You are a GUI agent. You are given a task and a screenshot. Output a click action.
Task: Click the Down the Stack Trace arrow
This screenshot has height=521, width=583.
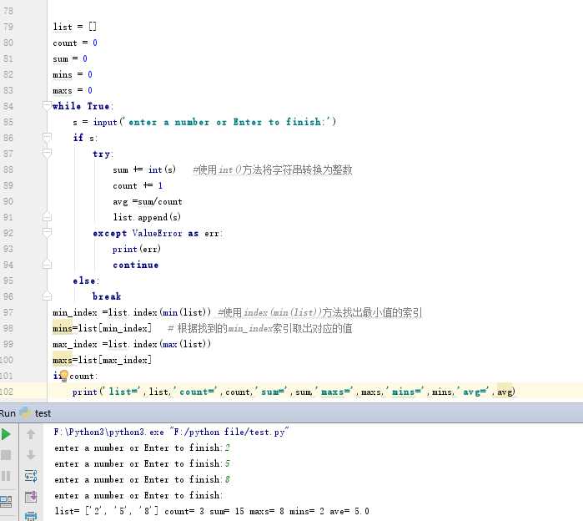point(31,455)
